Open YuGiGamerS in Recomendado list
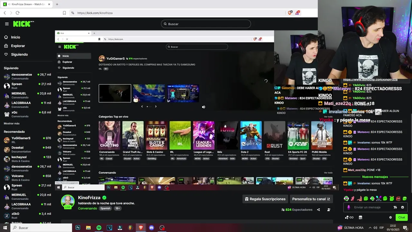Viewport: 412px width, 232px height. tap(27, 140)
